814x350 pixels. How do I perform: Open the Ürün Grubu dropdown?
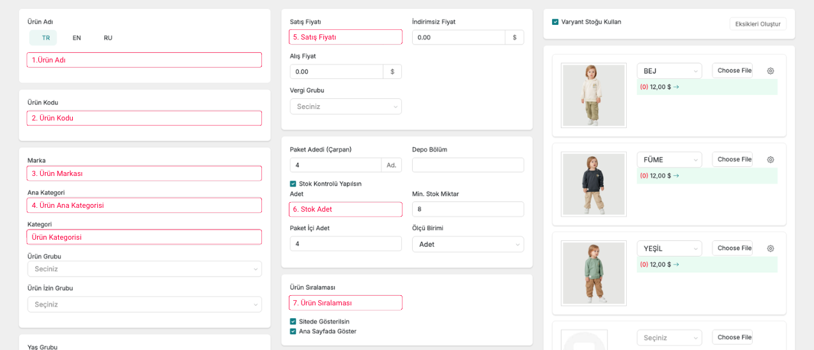[144, 269]
